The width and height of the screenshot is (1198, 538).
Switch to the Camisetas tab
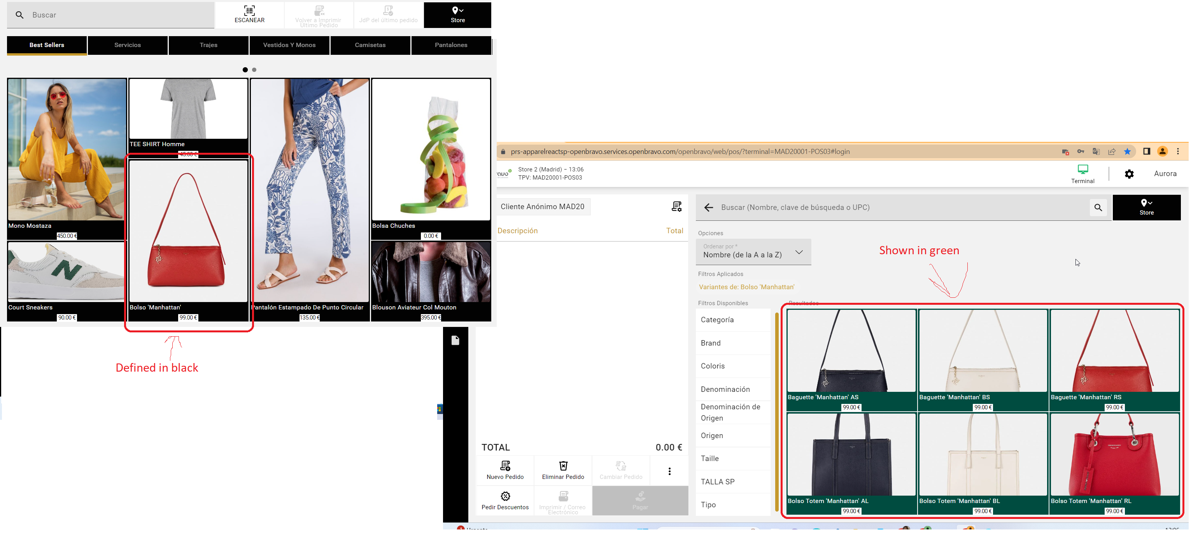tap(370, 45)
